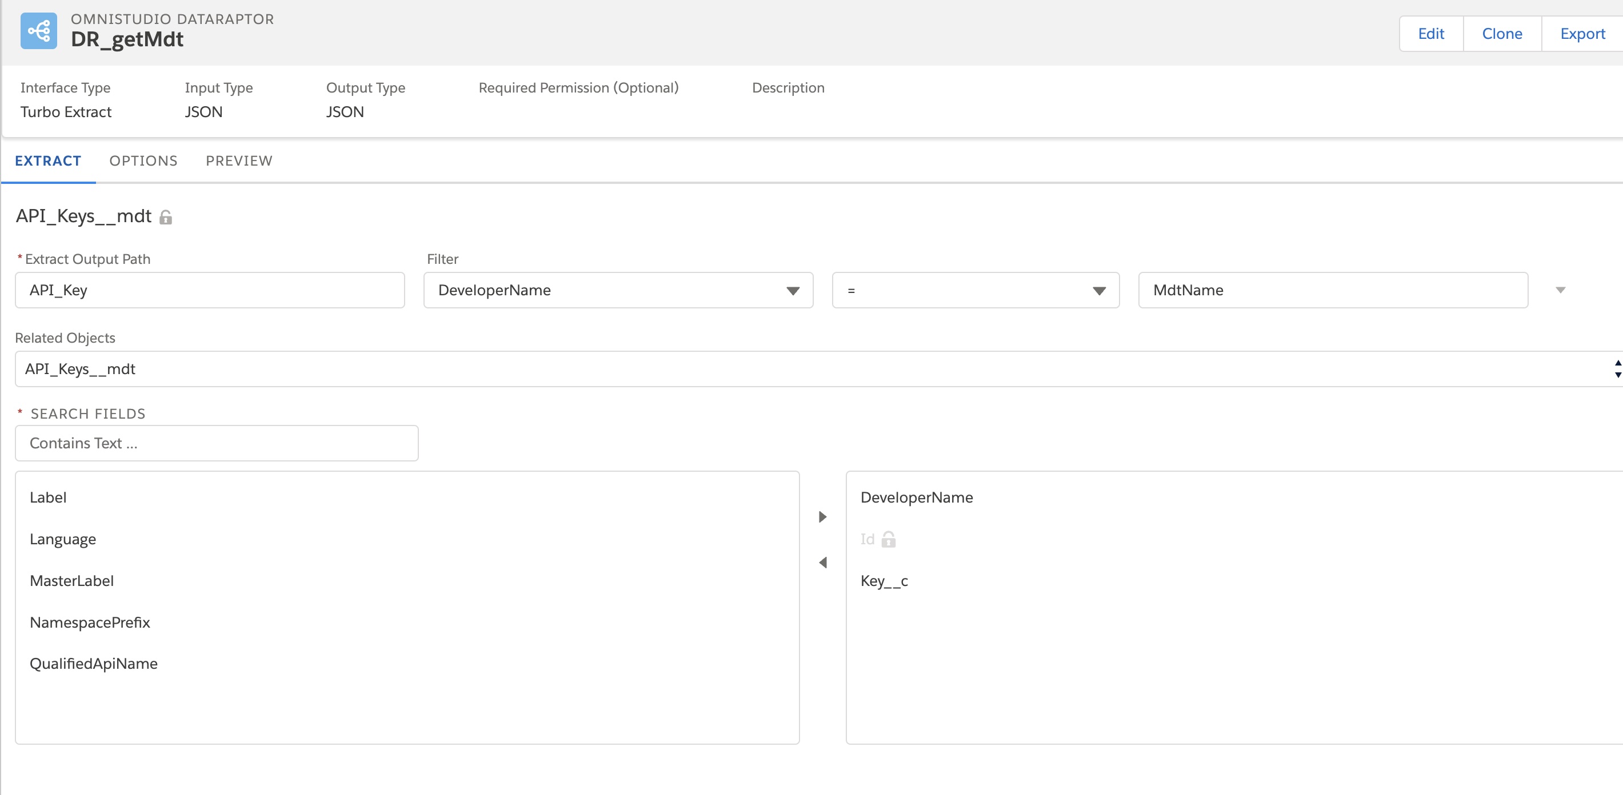Viewport: 1623px width, 795px height.
Task: Open the Related Objects select list
Action: (x=818, y=369)
